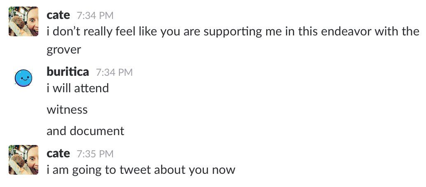This screenshot has width=426, height=187.
Task: Click cate's avatar on the first message
Action: tap(23, 21)
